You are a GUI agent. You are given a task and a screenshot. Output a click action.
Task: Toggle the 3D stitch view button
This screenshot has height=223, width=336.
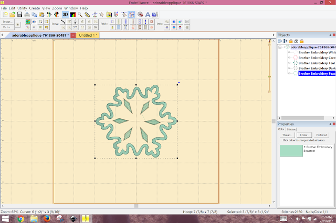coord(65,15)
